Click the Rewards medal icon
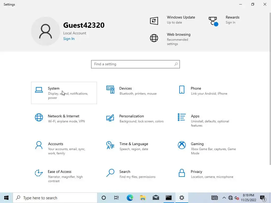271x203 pixels. [214, 21]
